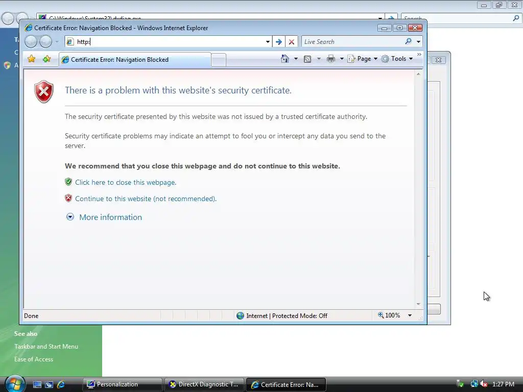The width and height of the screenshot is (523, 392).
Task: Click the Back navigation button
Action: pos(31,42)
